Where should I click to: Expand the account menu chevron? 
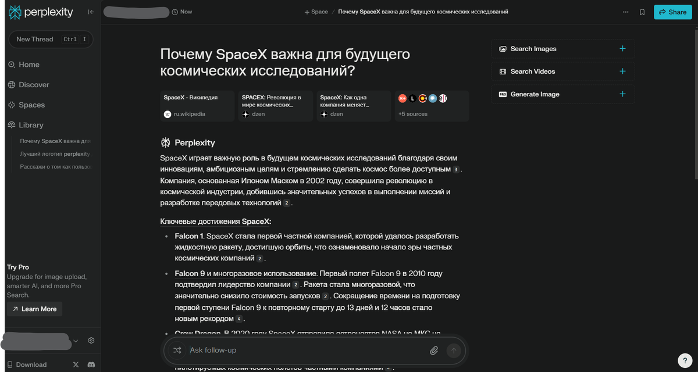coord(76,341)
